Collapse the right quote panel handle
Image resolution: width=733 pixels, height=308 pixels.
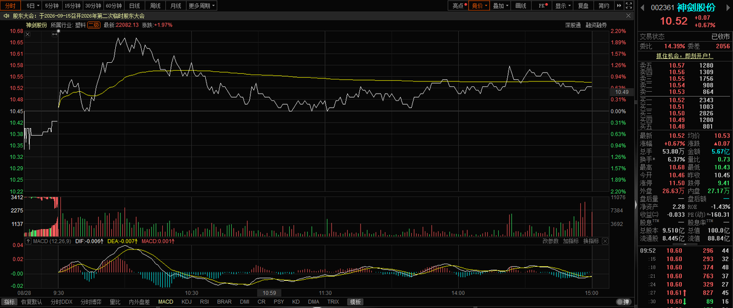point(636,205)
